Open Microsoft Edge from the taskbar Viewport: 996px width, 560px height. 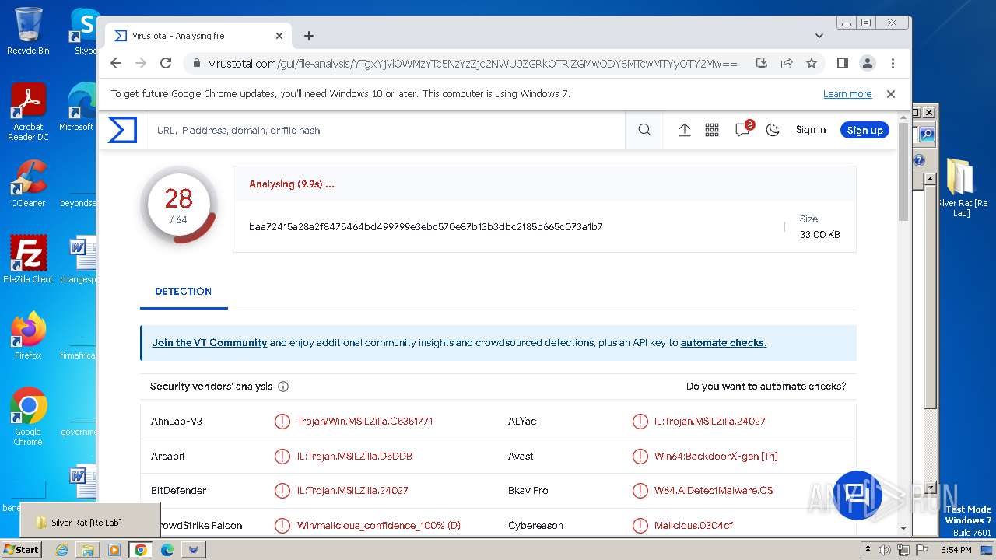tap(167, 550)
